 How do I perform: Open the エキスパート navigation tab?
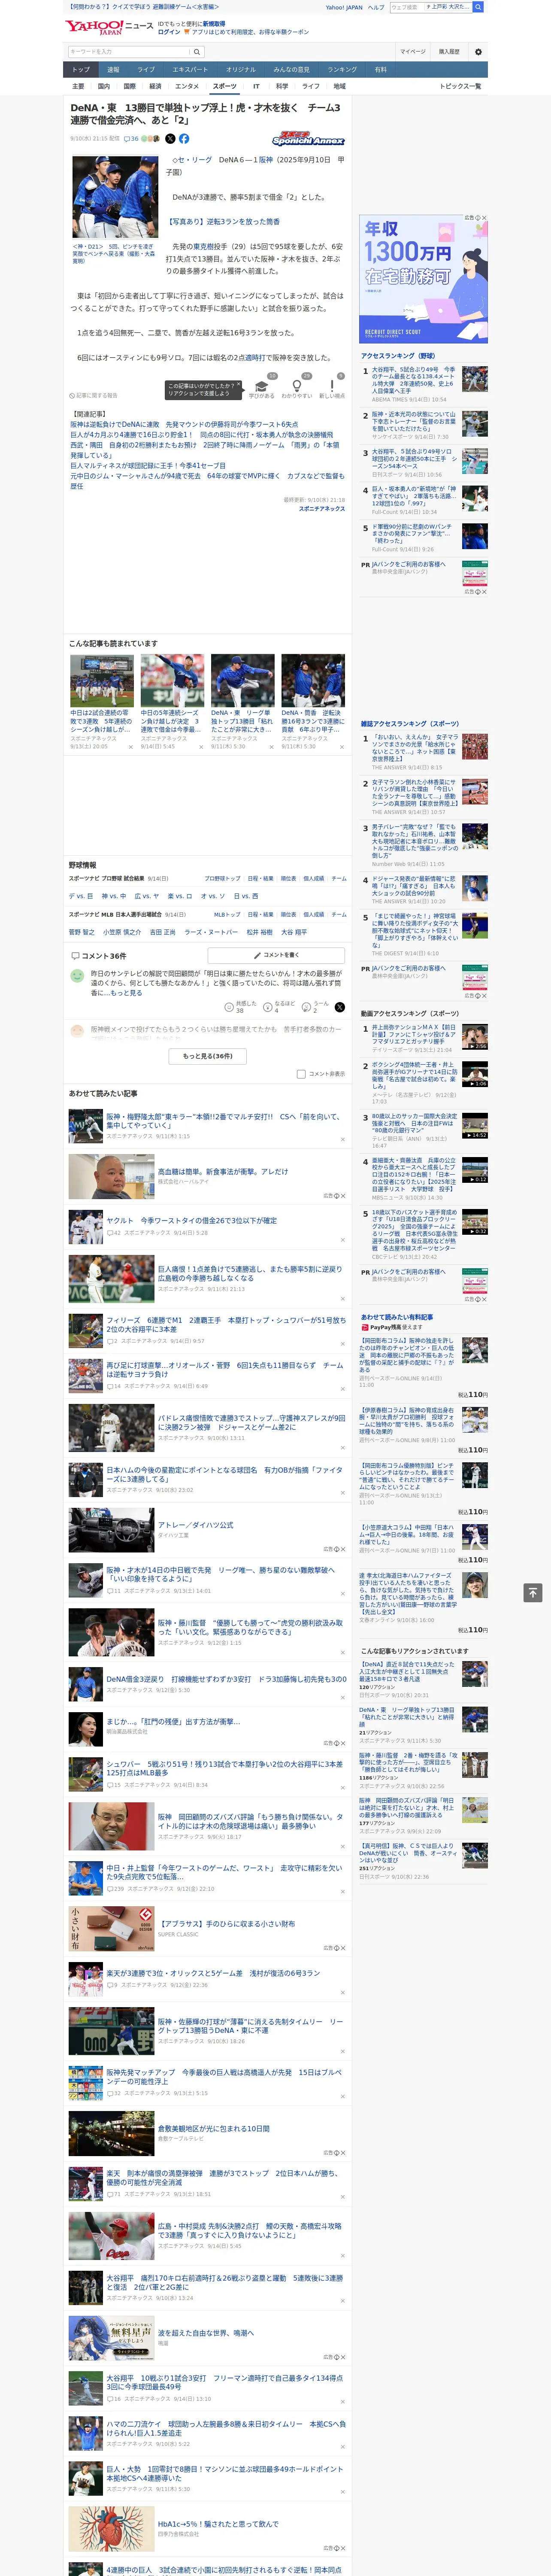(190, 70)
